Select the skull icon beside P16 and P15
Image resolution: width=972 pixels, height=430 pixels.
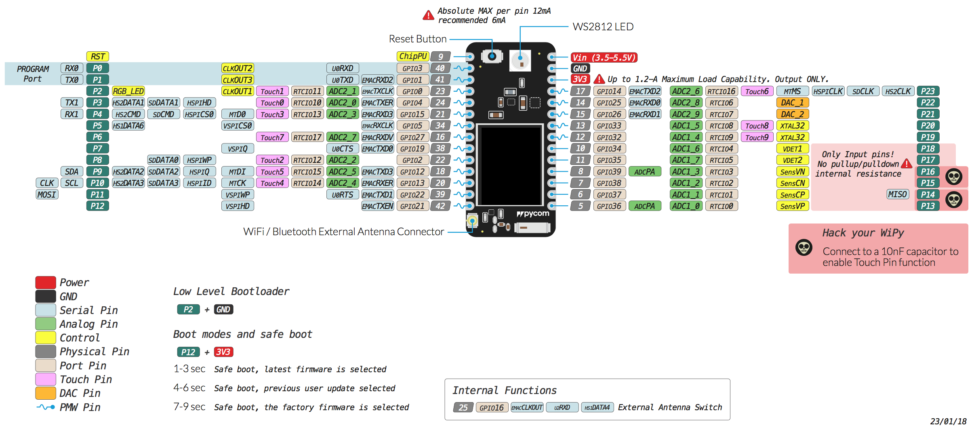point(953,177)
